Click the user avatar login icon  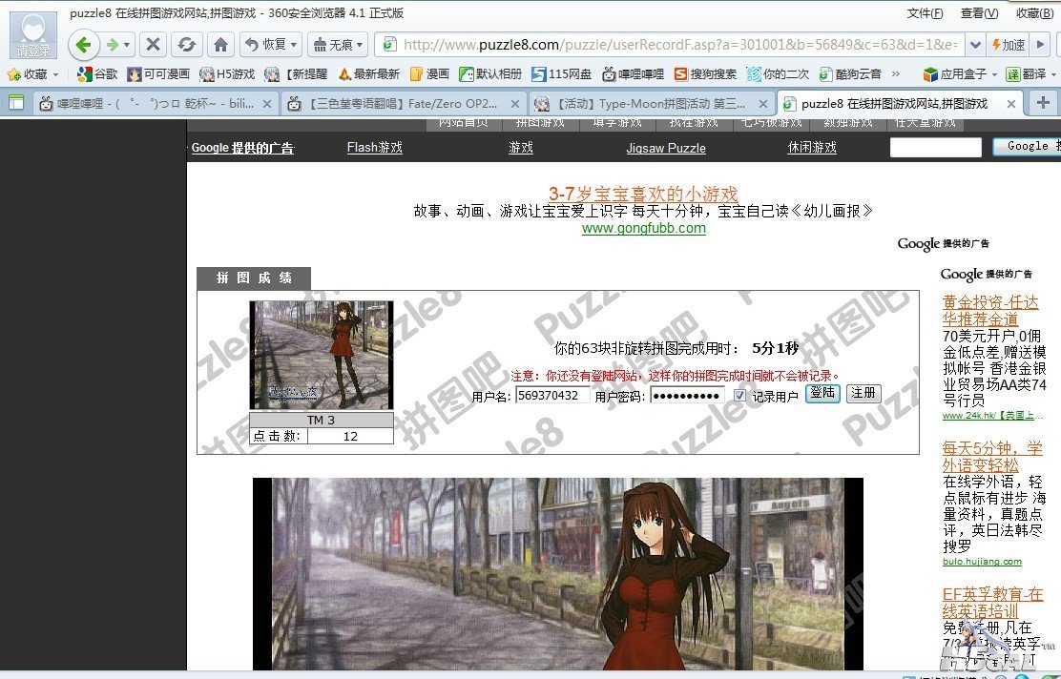(32, 35)
